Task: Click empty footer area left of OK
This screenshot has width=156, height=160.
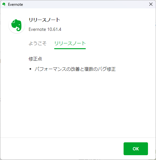Action: pos(62,149)
